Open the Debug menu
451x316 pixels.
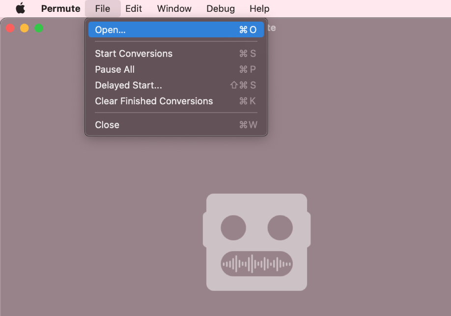[x=220, y=9]
